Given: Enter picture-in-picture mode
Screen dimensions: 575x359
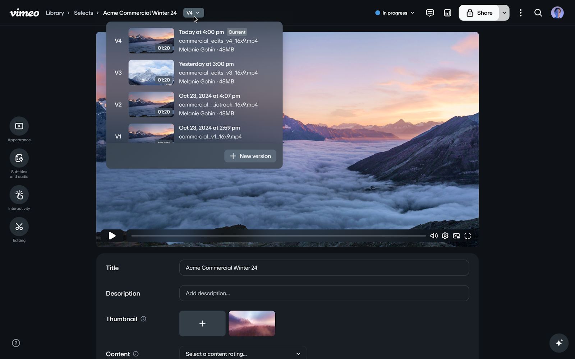Looking at the screenshot, I should [456, 236].
